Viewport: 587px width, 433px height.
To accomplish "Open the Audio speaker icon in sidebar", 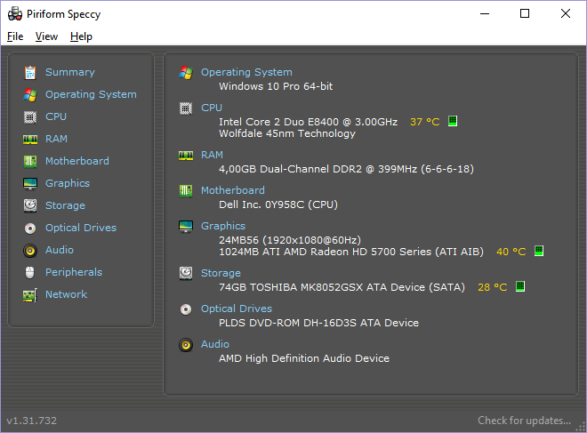I will click(x=30, y=250).
